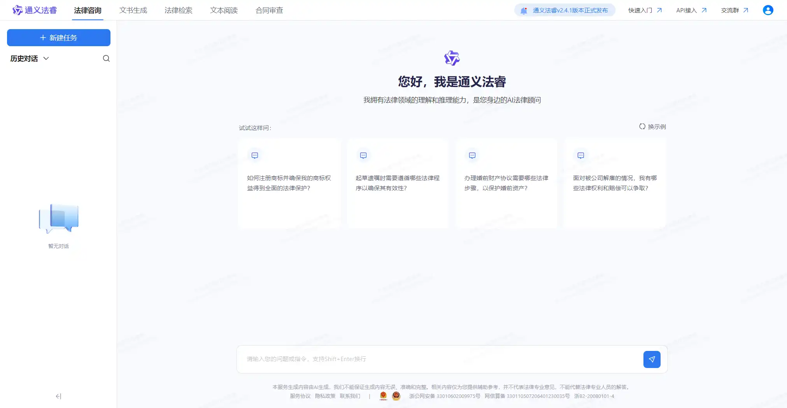Click the 浙公网安备 registration number link
This screenshot has width=787, height=408.
pos(445,396)
